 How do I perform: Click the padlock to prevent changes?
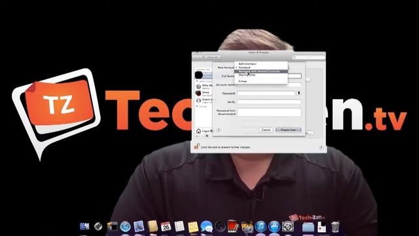click(197, 146)
